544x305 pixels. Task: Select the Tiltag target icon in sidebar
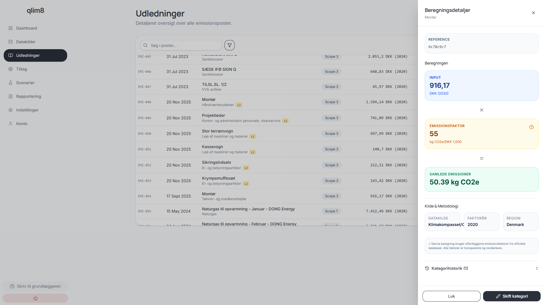click(11, 69)
